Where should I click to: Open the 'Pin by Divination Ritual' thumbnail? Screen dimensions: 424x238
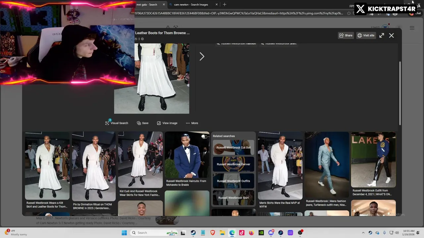coord(94,166)
